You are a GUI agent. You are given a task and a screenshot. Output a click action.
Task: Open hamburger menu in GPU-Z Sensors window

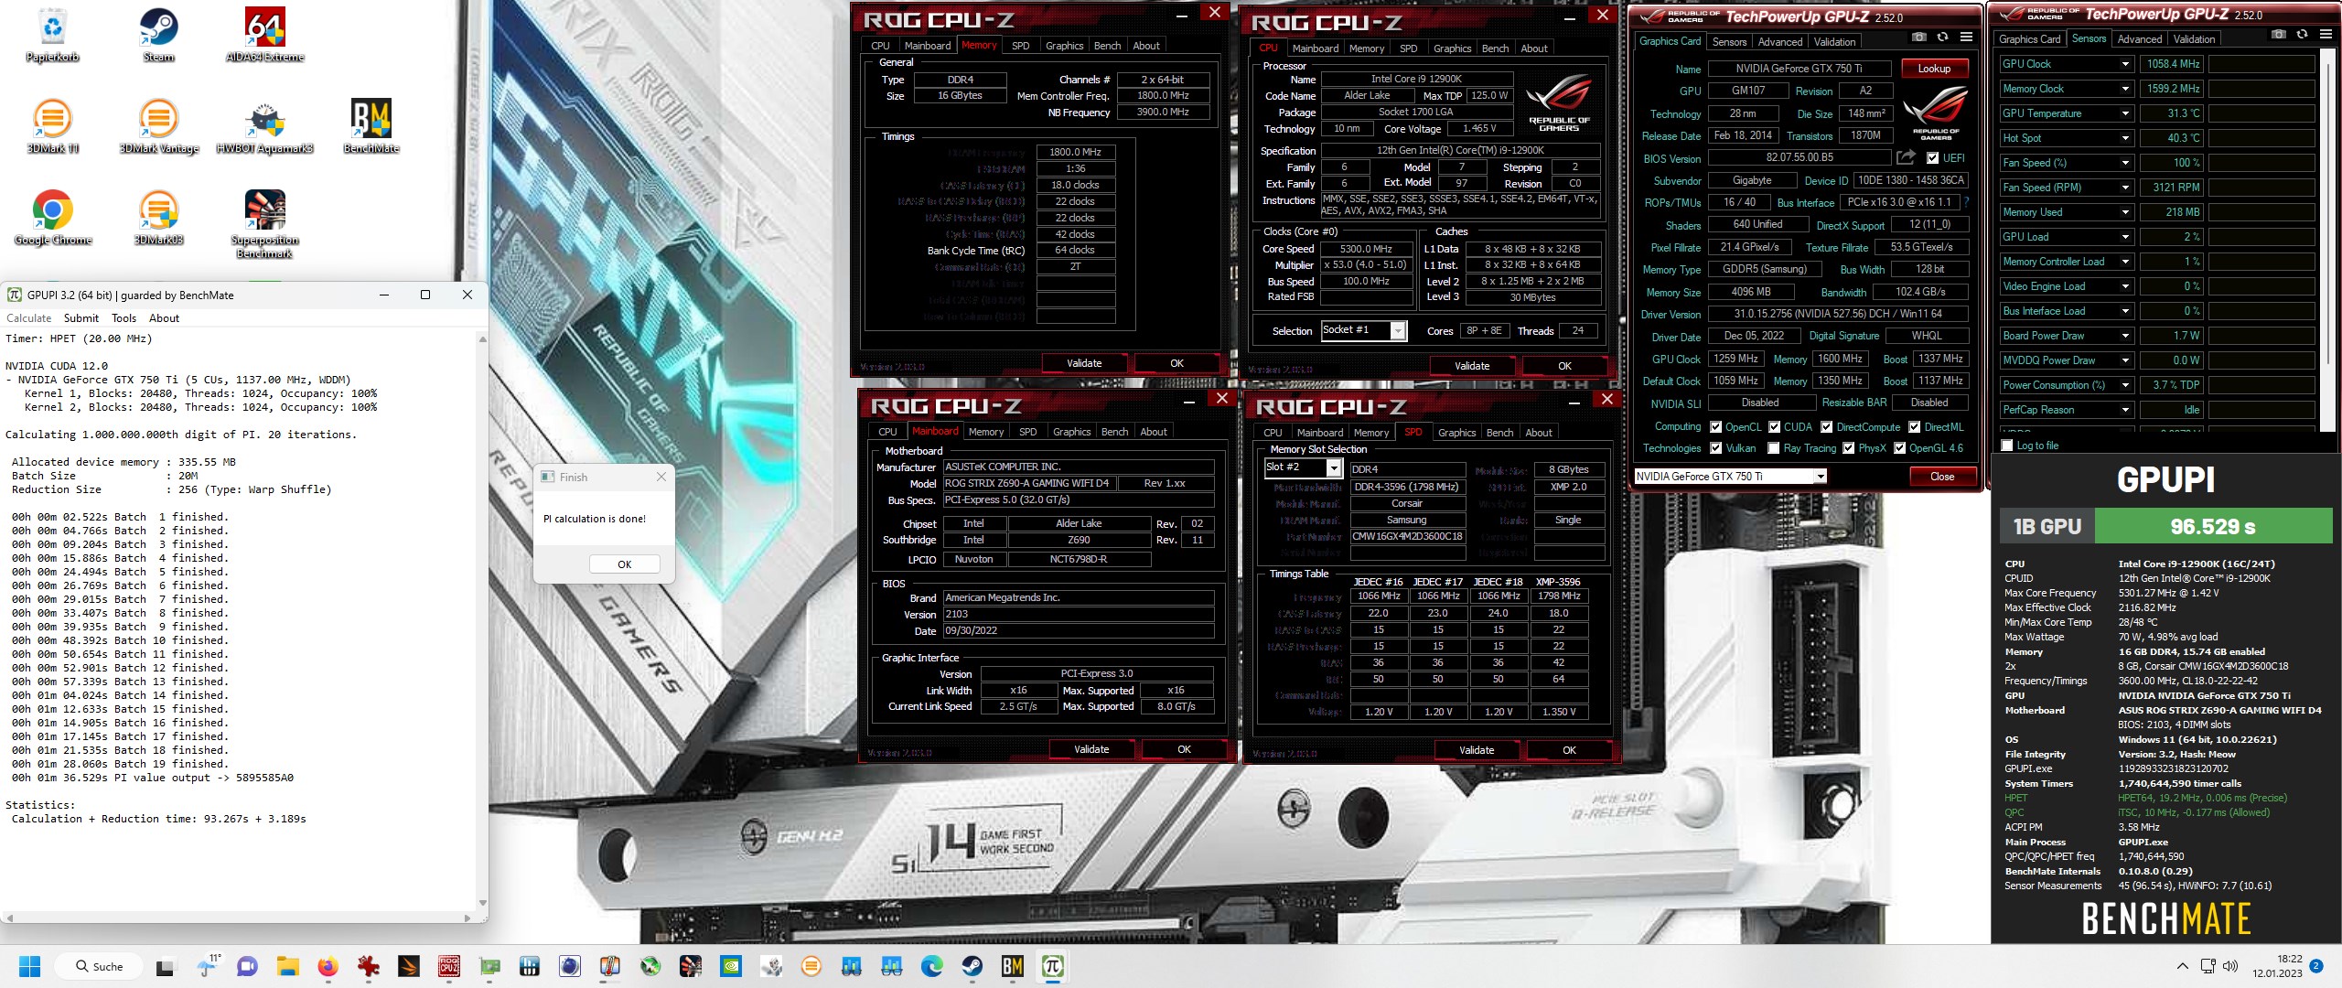[2326, 34]
